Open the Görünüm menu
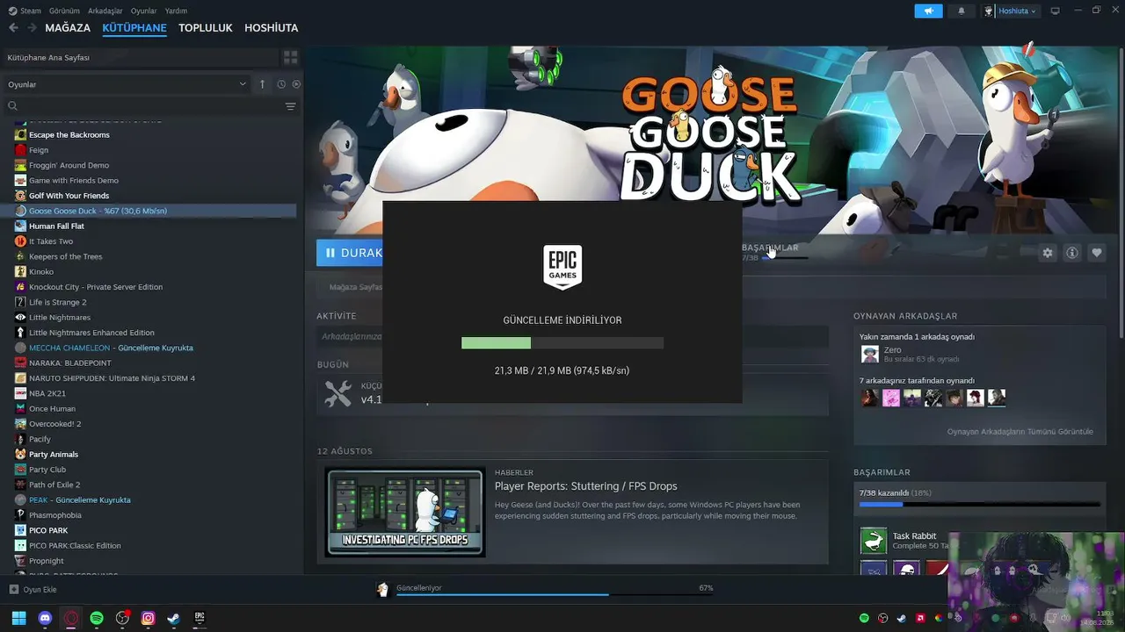The height and width of the screenshot is (632, 1125). coord(64,11)
